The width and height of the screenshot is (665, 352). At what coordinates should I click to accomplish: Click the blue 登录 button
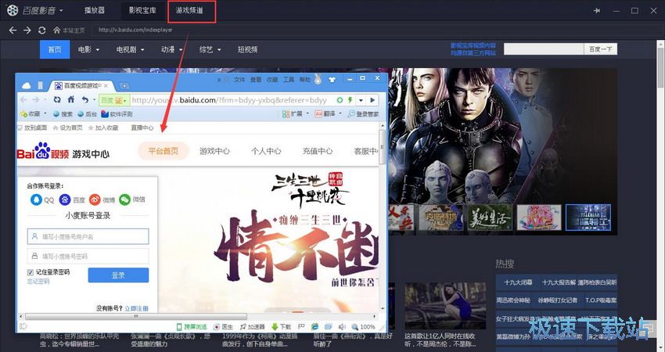click(x=118, y=275)
